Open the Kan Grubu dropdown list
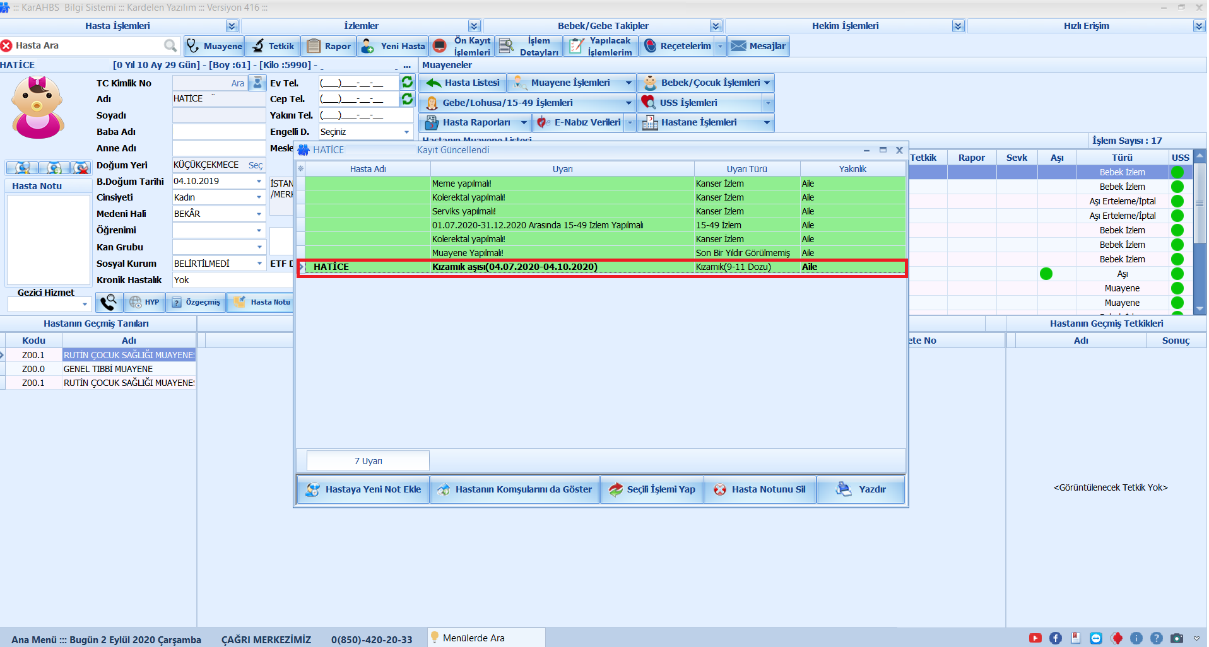Viewport: 1209px width, 647px height. pos(259,247)
